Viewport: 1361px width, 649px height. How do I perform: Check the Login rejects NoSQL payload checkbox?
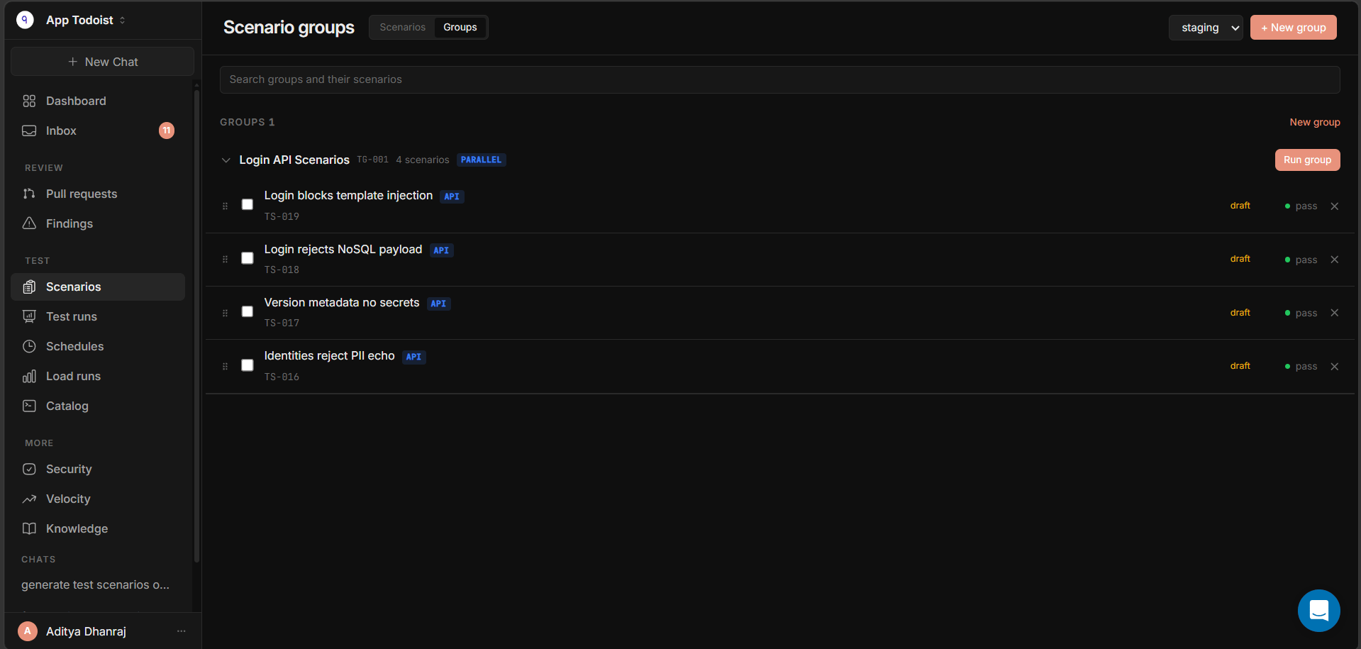click(x=248, y=258)
